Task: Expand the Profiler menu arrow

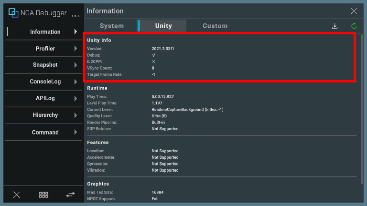Action: pyautogui.click(x=76, y=48)
